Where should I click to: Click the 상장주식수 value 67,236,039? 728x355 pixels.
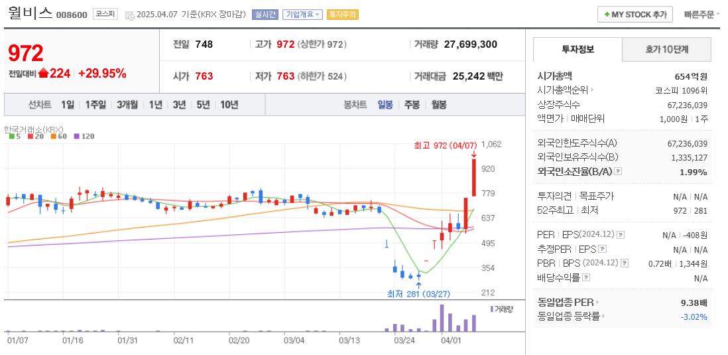tap(688, 105)
